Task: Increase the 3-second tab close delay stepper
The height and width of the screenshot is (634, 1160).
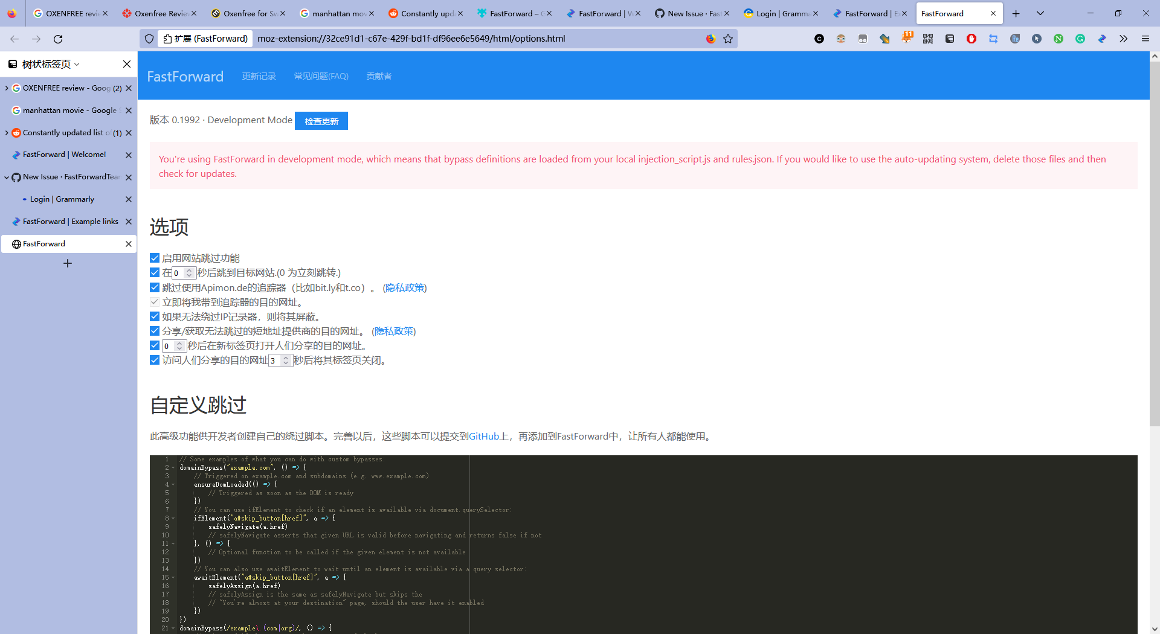Action: click(286, 357)
